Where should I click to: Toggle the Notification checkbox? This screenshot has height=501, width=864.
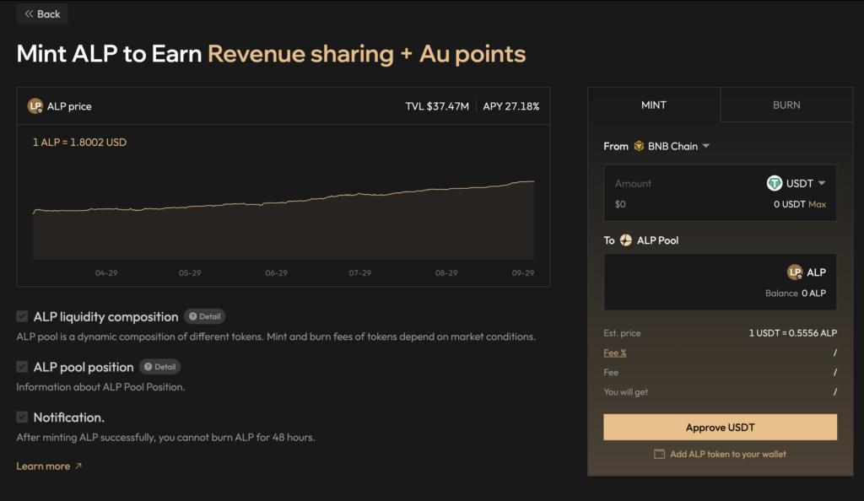click(22, 417)
